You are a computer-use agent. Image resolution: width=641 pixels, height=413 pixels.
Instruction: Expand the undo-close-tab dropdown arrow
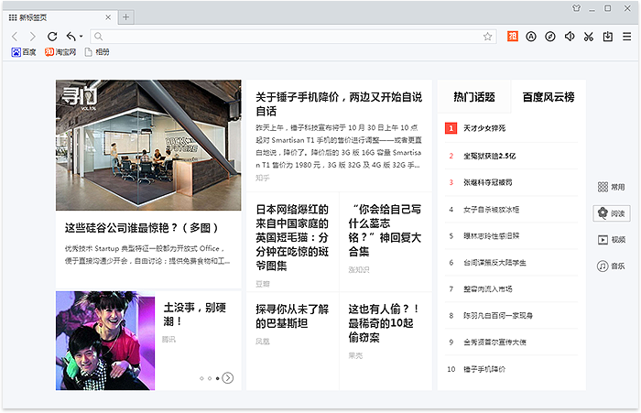tap(81, 37)
